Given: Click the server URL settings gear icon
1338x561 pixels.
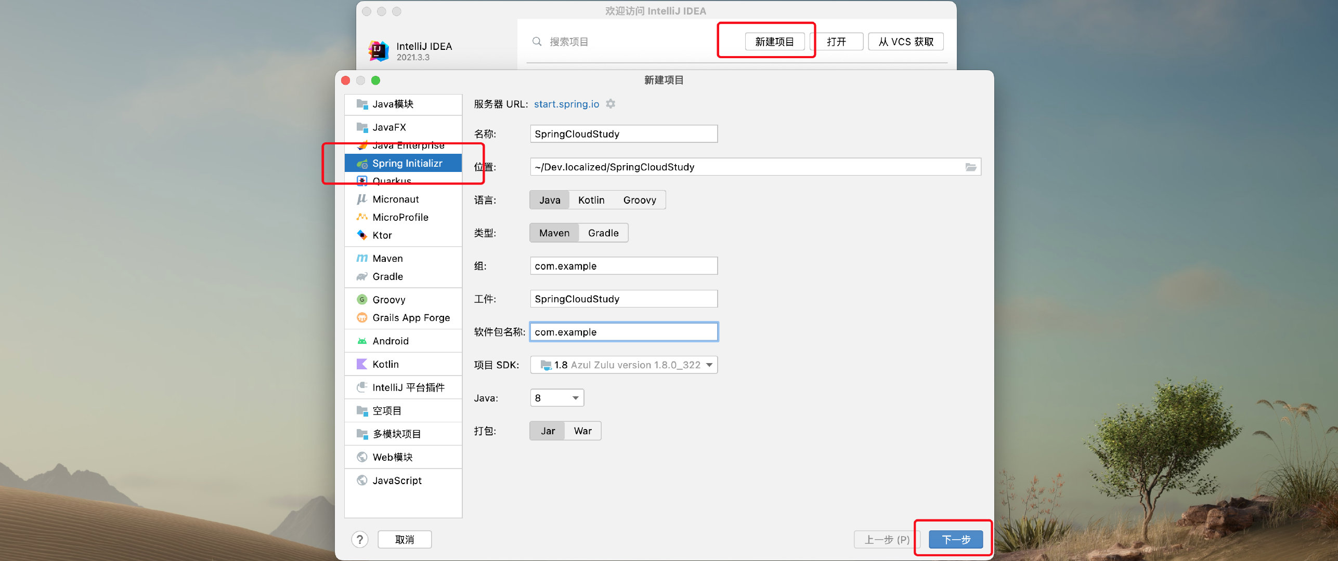Looking at the screenshot, I should [610, 104].
